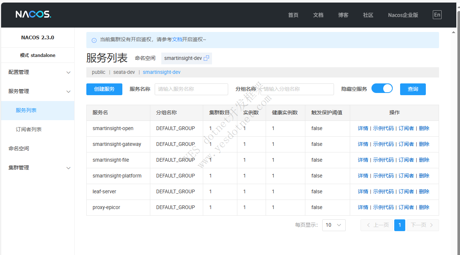The height and width of the screenshot is (255, 460).
Task: Click the 下一页 pagination button
Action: 423,225
